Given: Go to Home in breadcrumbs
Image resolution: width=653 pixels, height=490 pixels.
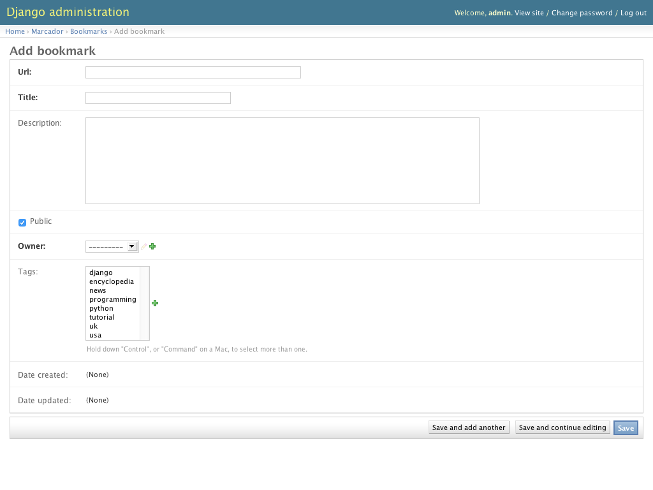Looking at the screenshot, I should tap(15, 31).
